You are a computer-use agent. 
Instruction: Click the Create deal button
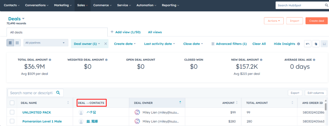(317, 21)
